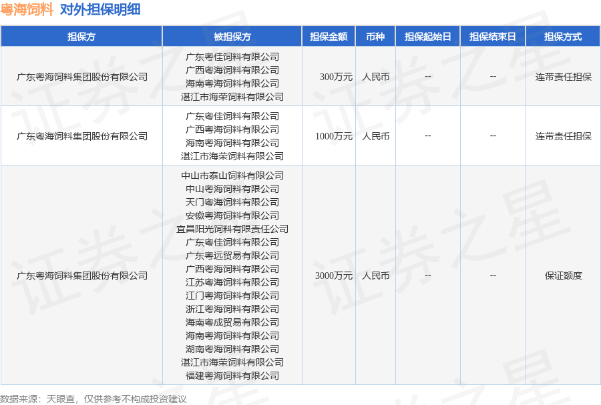Click 广西粤海饲料有限公司 in the 3000万元 row
The image size is (601, 405).
click(232, 269)
